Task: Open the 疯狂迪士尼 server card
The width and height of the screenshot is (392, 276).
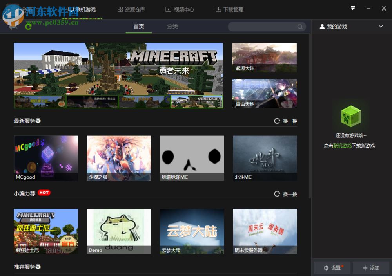Action: [x=46, y=231]
